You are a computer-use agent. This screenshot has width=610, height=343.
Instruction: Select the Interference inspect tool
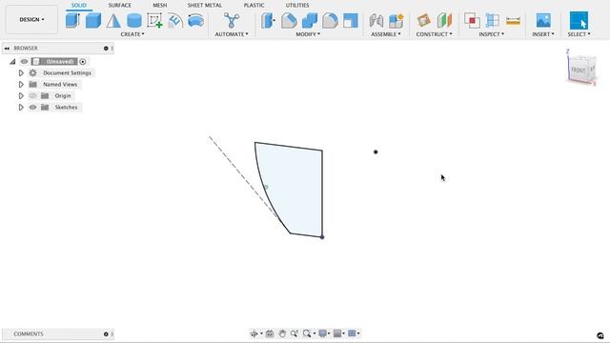(472, 20)
